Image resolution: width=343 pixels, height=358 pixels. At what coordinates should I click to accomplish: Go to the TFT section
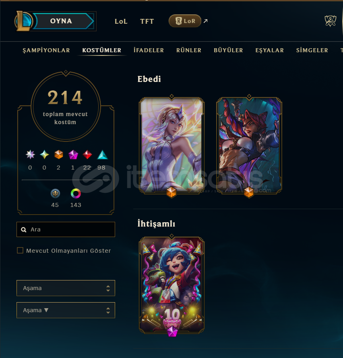click(147, 21)
